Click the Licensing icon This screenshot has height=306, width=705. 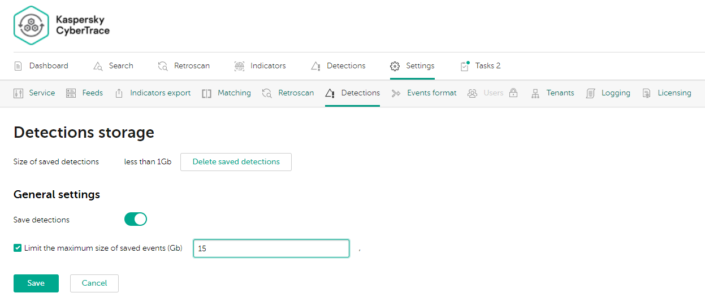pos(646,93)
